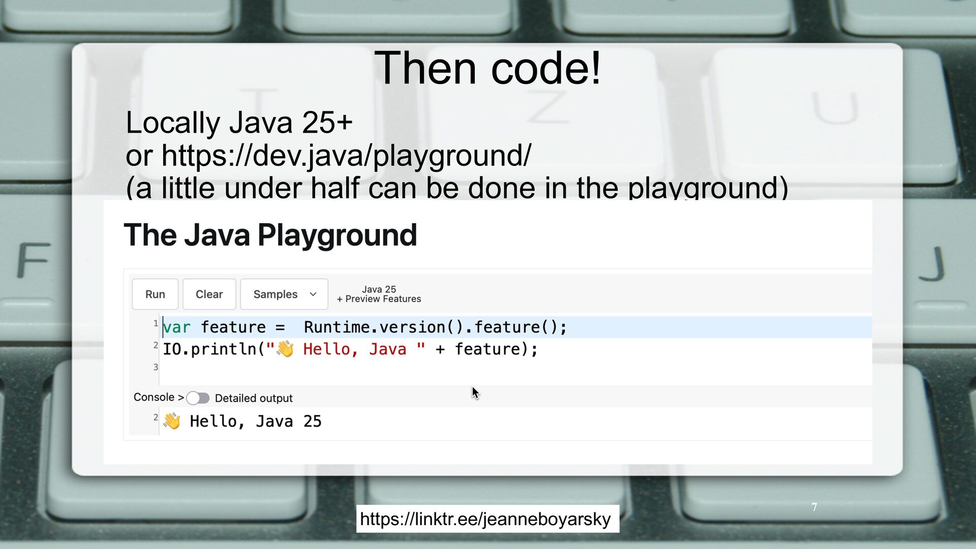Viewport: 976px width, 549px height.
Task: Click The Java Playground heading
Action: (x=270, y=235)
